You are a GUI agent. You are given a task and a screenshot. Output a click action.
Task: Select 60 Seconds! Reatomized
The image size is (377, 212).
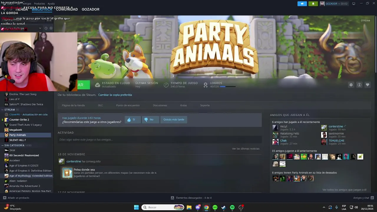point(24,155)
